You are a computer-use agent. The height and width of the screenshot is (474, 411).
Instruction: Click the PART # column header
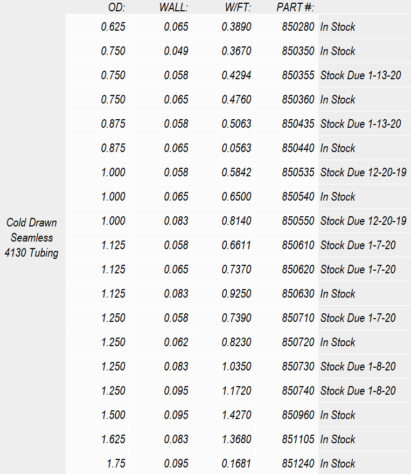[295, 7]
